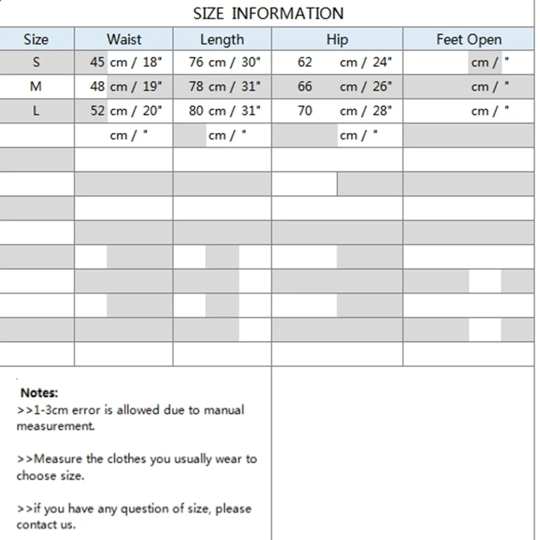Click the Feet Open column header
The image size is (540, 540).
tap(468, 39)
